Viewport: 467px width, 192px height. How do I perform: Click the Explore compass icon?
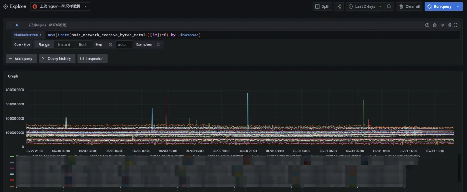[x=6, y=6]
